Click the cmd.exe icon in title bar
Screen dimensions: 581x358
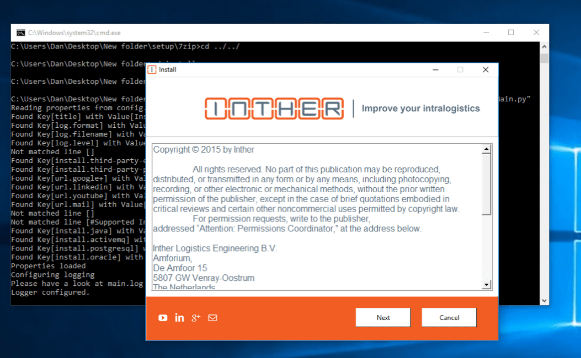click(x=21, y=33)
